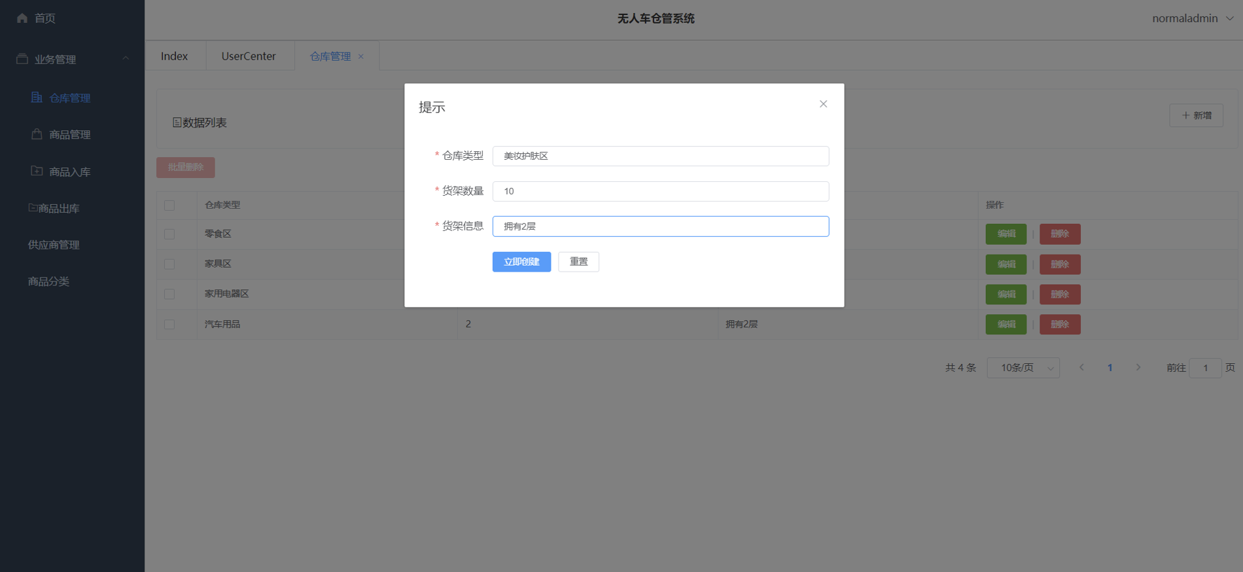This screenshot has height=572, width=1243.
Task: Toggle the select-all header checkbox
Action: coord(169,206)
